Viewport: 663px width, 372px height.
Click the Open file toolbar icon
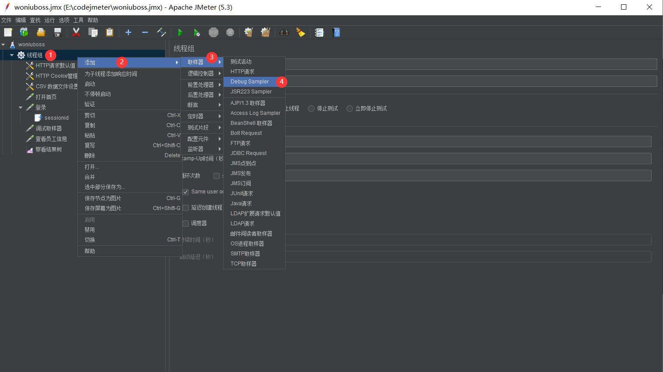click(x=41, y=32)
